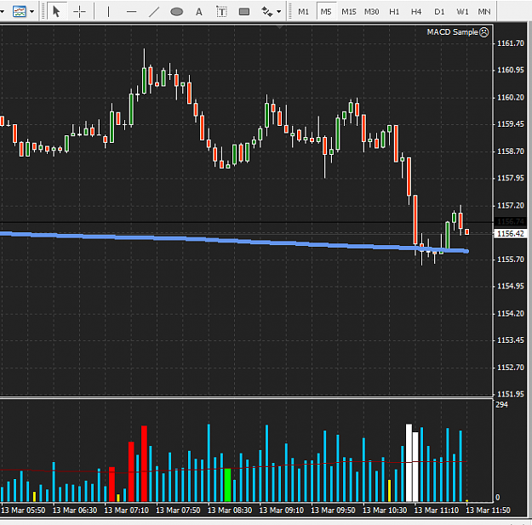Switch chart to H4 timeframe
This screenshot has width=532, height=525.
(x=416, y=12)
